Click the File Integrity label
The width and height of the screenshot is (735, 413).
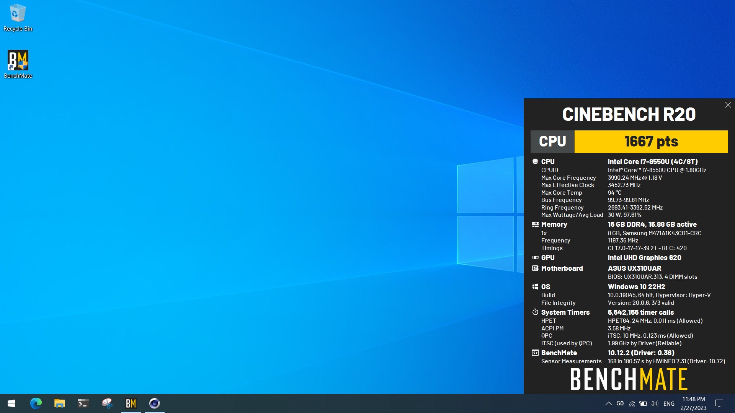(558, 303)
